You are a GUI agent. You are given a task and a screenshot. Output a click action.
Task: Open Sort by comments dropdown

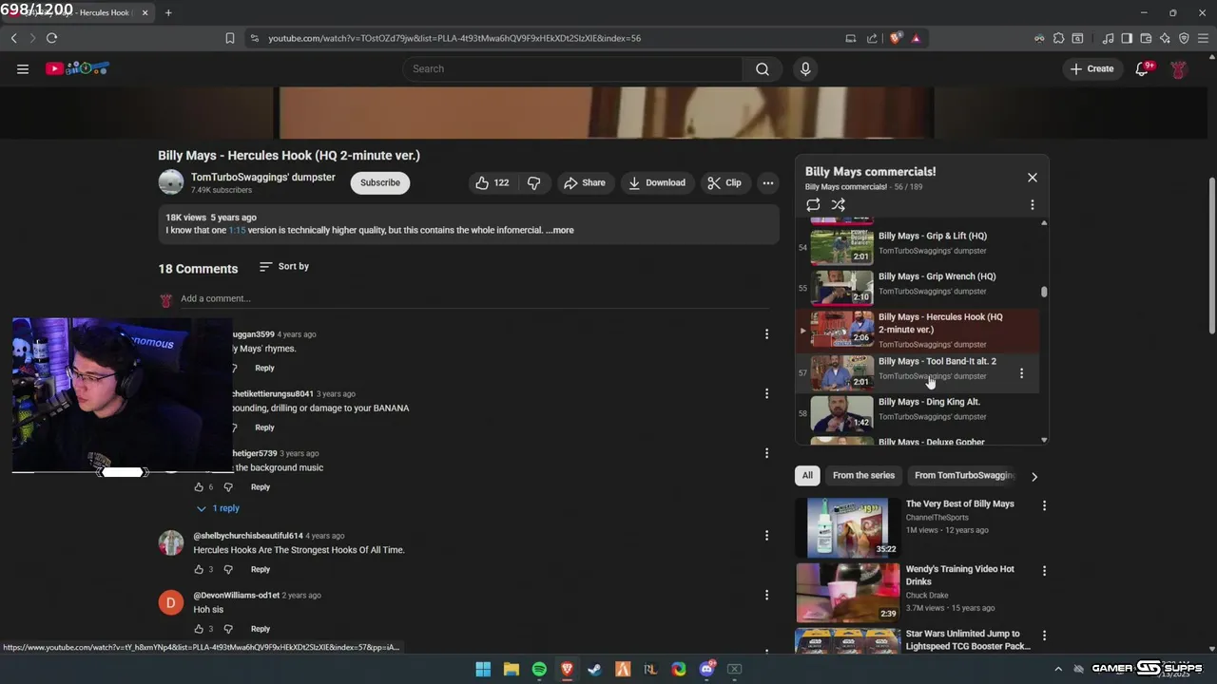284,266
